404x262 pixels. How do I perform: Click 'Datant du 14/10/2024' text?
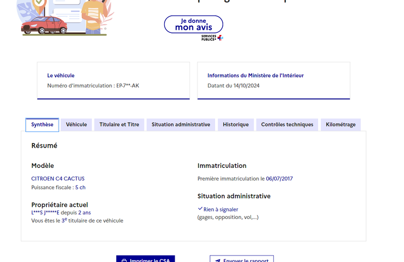[x=233, y=85]
